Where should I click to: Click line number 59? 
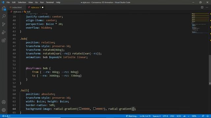click(14, 90)
